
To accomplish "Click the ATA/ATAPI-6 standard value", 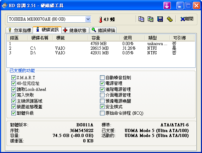I will pyautogui.click(x=175, y=125).
